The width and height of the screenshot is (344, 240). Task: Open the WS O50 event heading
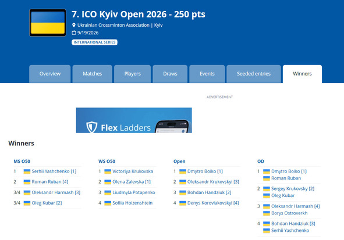click(x=107, y=162)
